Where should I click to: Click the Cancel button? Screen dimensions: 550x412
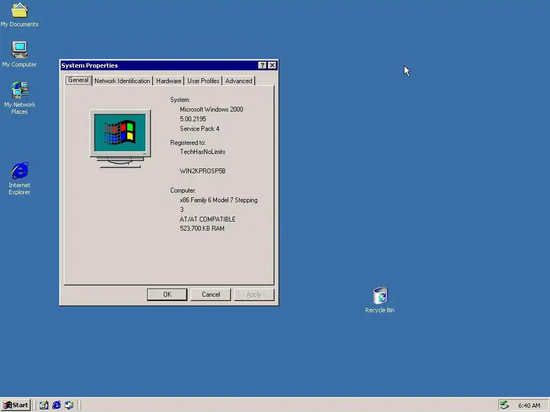coord(211,295)
